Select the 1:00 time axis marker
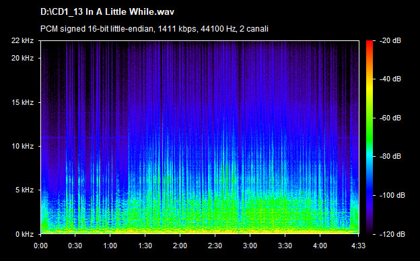Viewport: 420px width, 261px height. [x=110, y=246]
